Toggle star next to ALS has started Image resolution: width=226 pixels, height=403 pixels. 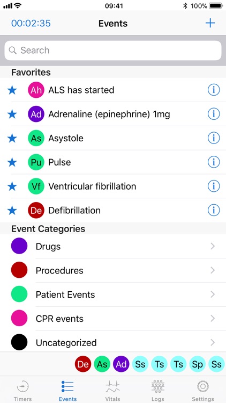click(12, 90)
